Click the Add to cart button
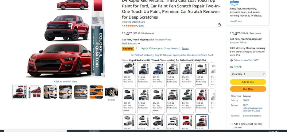287x132 pixels. click(x=248, y=82)
